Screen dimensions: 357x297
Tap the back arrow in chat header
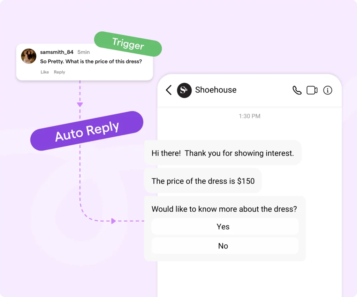(x=169, y=90)
